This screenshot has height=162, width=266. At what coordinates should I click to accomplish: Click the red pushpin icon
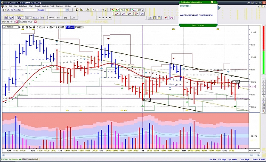coord(166,18)
